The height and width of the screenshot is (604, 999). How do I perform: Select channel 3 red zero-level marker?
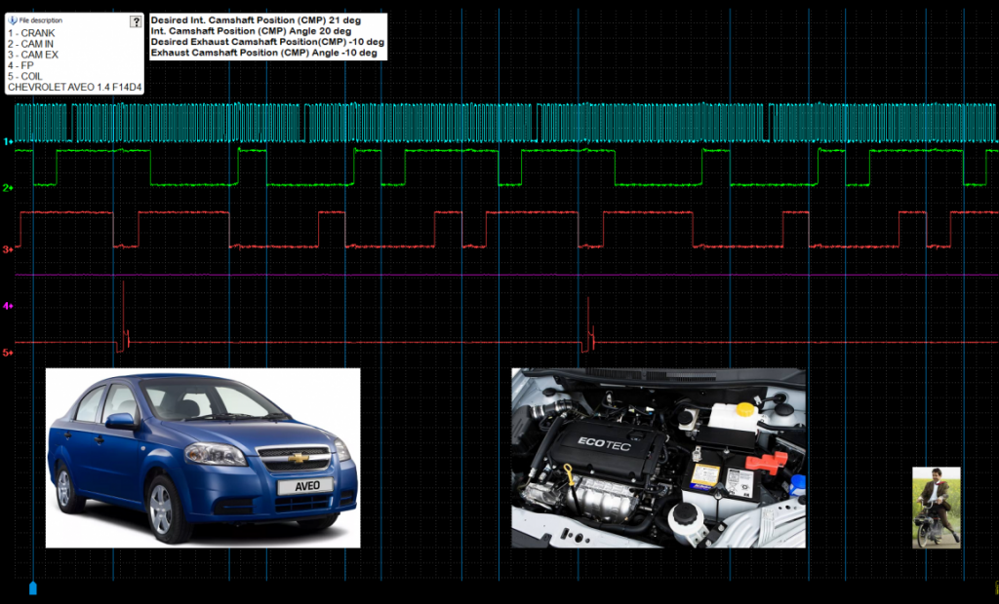coord(8,249)
